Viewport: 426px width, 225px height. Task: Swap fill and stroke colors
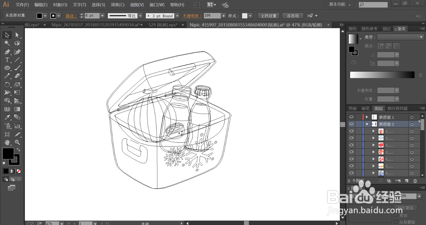pos(19,150)
